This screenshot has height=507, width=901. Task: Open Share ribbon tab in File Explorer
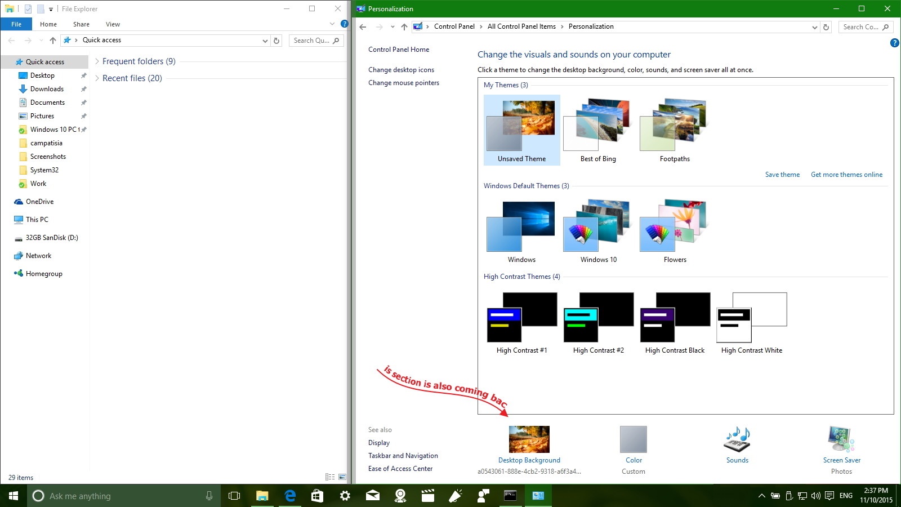click(81, 24)
